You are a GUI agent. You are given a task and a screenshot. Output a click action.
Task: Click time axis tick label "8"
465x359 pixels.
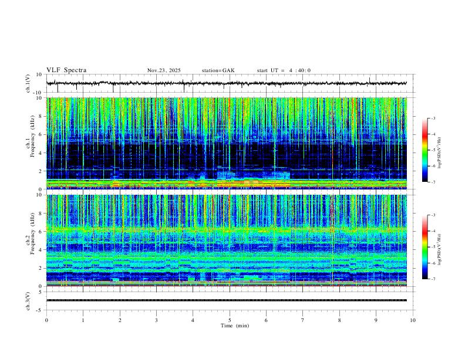pos(339,320)
